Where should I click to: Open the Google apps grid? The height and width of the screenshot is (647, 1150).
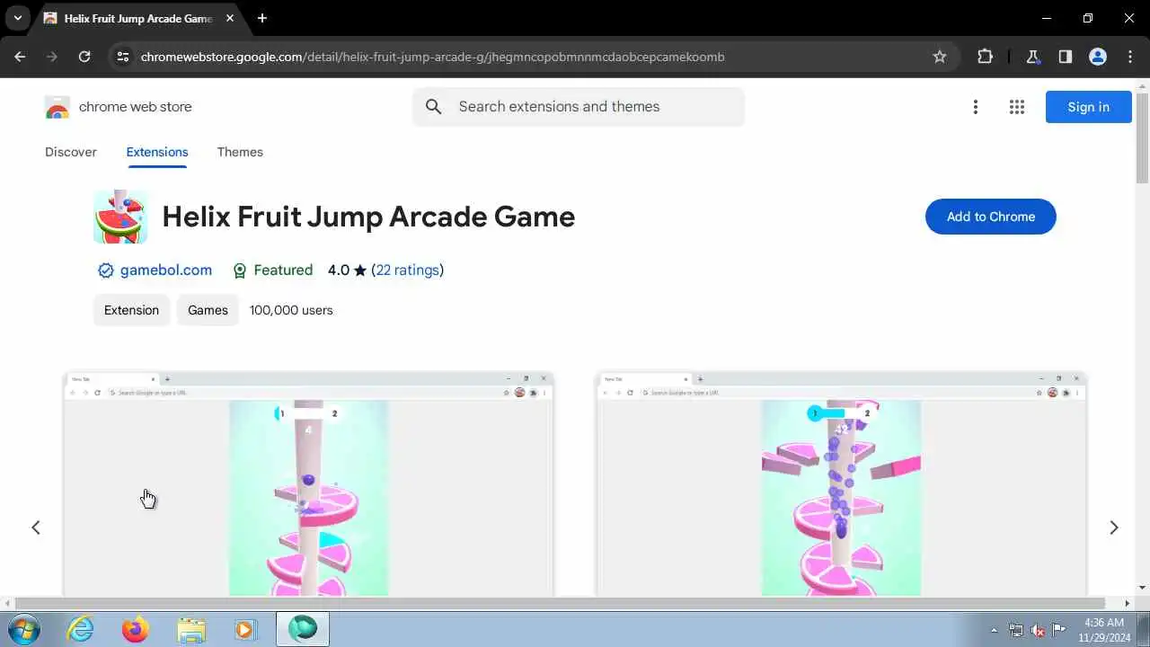[1017, 107]
